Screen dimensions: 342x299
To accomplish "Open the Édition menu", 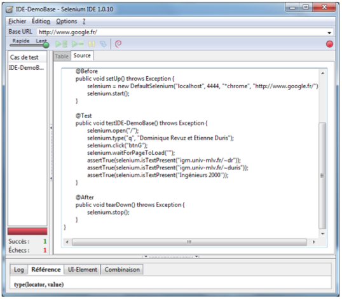I will (41, 22).
